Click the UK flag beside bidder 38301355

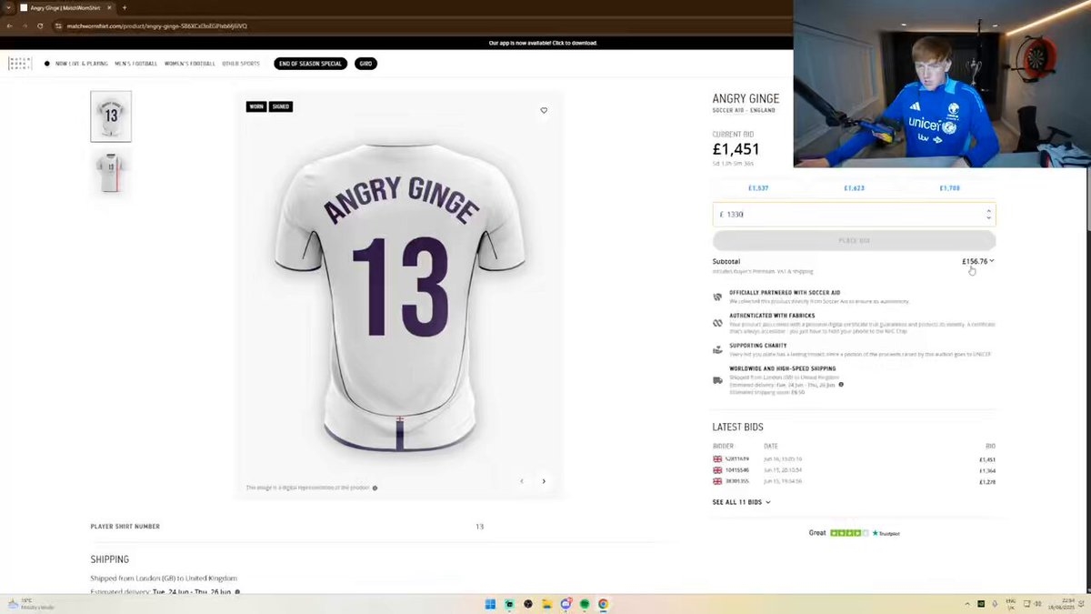[717, 480]
